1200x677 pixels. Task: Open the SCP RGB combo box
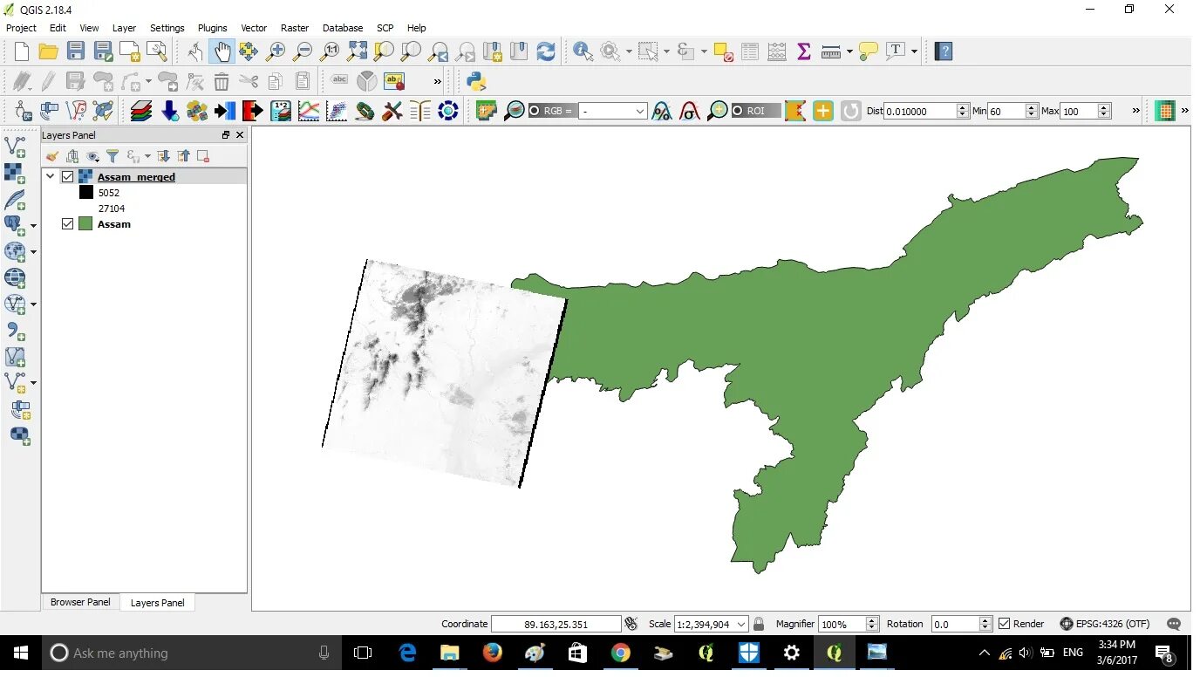[x=613, y=111]
